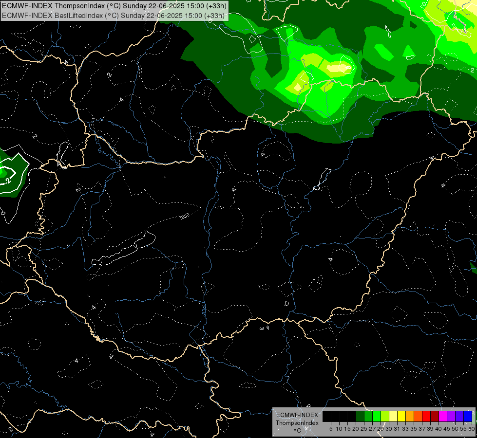Viewport: 477px width, 438px height.
Task: Select the yellow-green 29-30 legend swatch
Action: (x=385, y=417)
